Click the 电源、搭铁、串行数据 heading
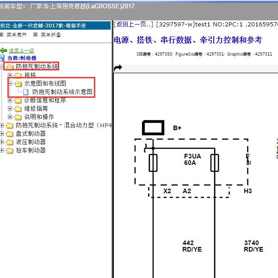 (x=188, y=40)
